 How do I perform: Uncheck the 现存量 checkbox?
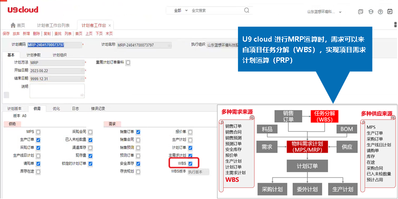pos(91,156)
